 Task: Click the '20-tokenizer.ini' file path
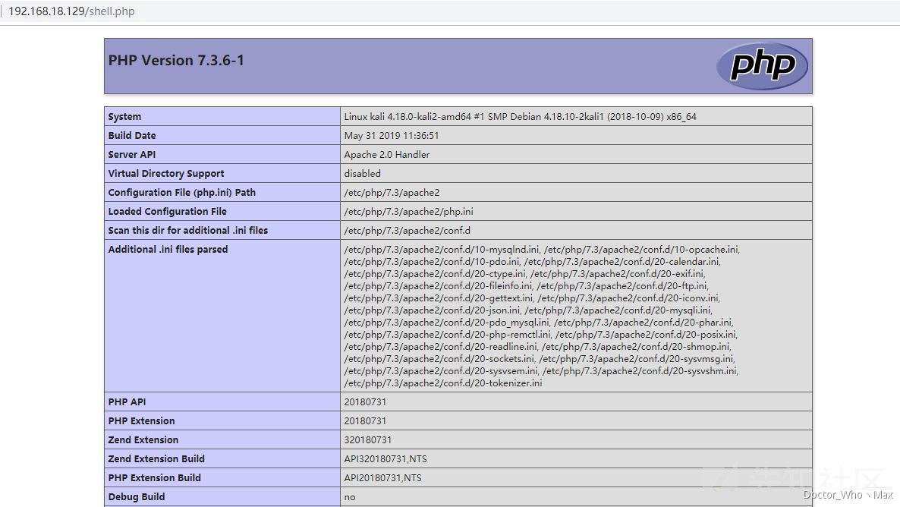tap(443, 383)
